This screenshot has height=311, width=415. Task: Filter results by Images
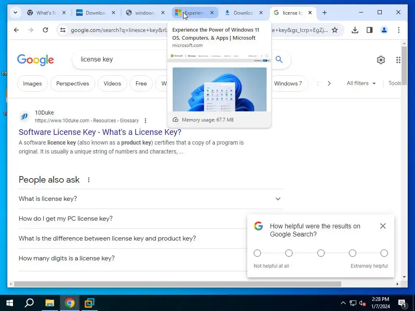click(x=32, y=83)
